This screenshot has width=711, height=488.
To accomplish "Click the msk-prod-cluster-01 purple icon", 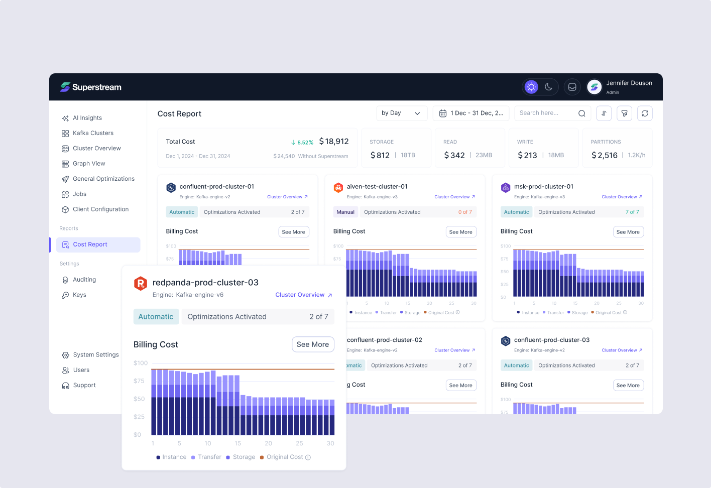I will pos(506,188).
